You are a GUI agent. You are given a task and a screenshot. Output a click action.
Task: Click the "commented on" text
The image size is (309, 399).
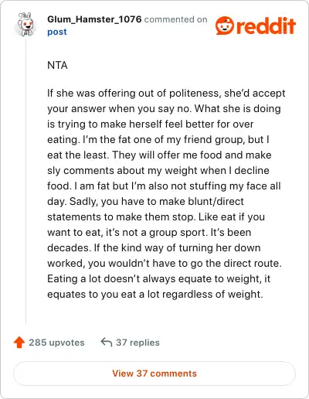(175, 19)
